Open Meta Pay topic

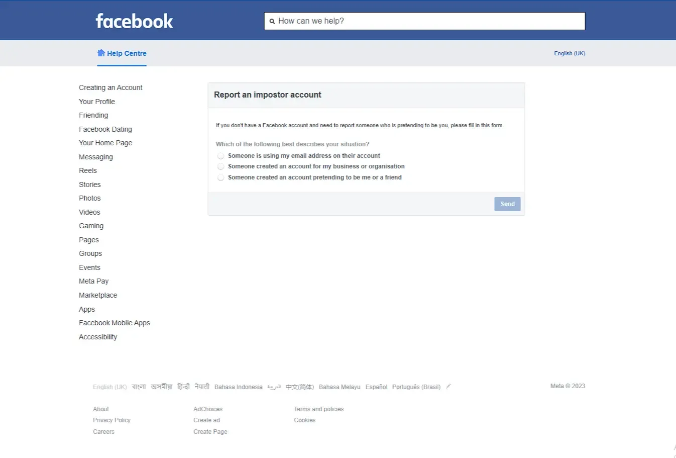point(94,281)
